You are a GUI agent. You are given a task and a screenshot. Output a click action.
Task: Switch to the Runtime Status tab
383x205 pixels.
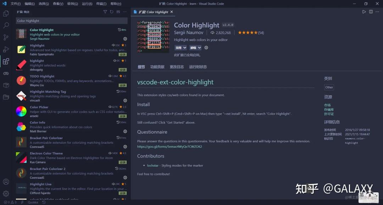pos(198,67)
